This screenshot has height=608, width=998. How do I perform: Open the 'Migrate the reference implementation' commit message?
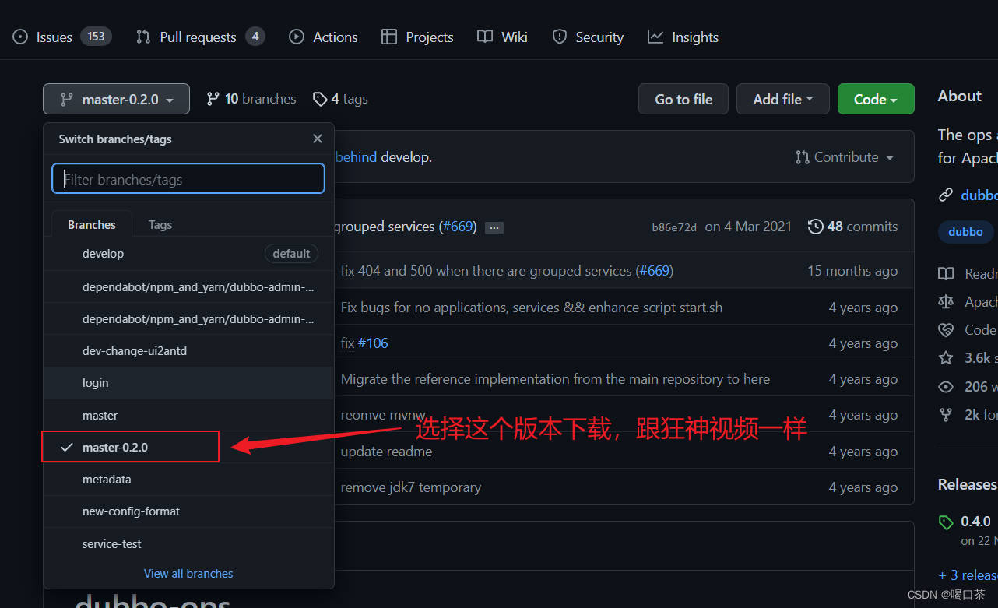point(555,379)
